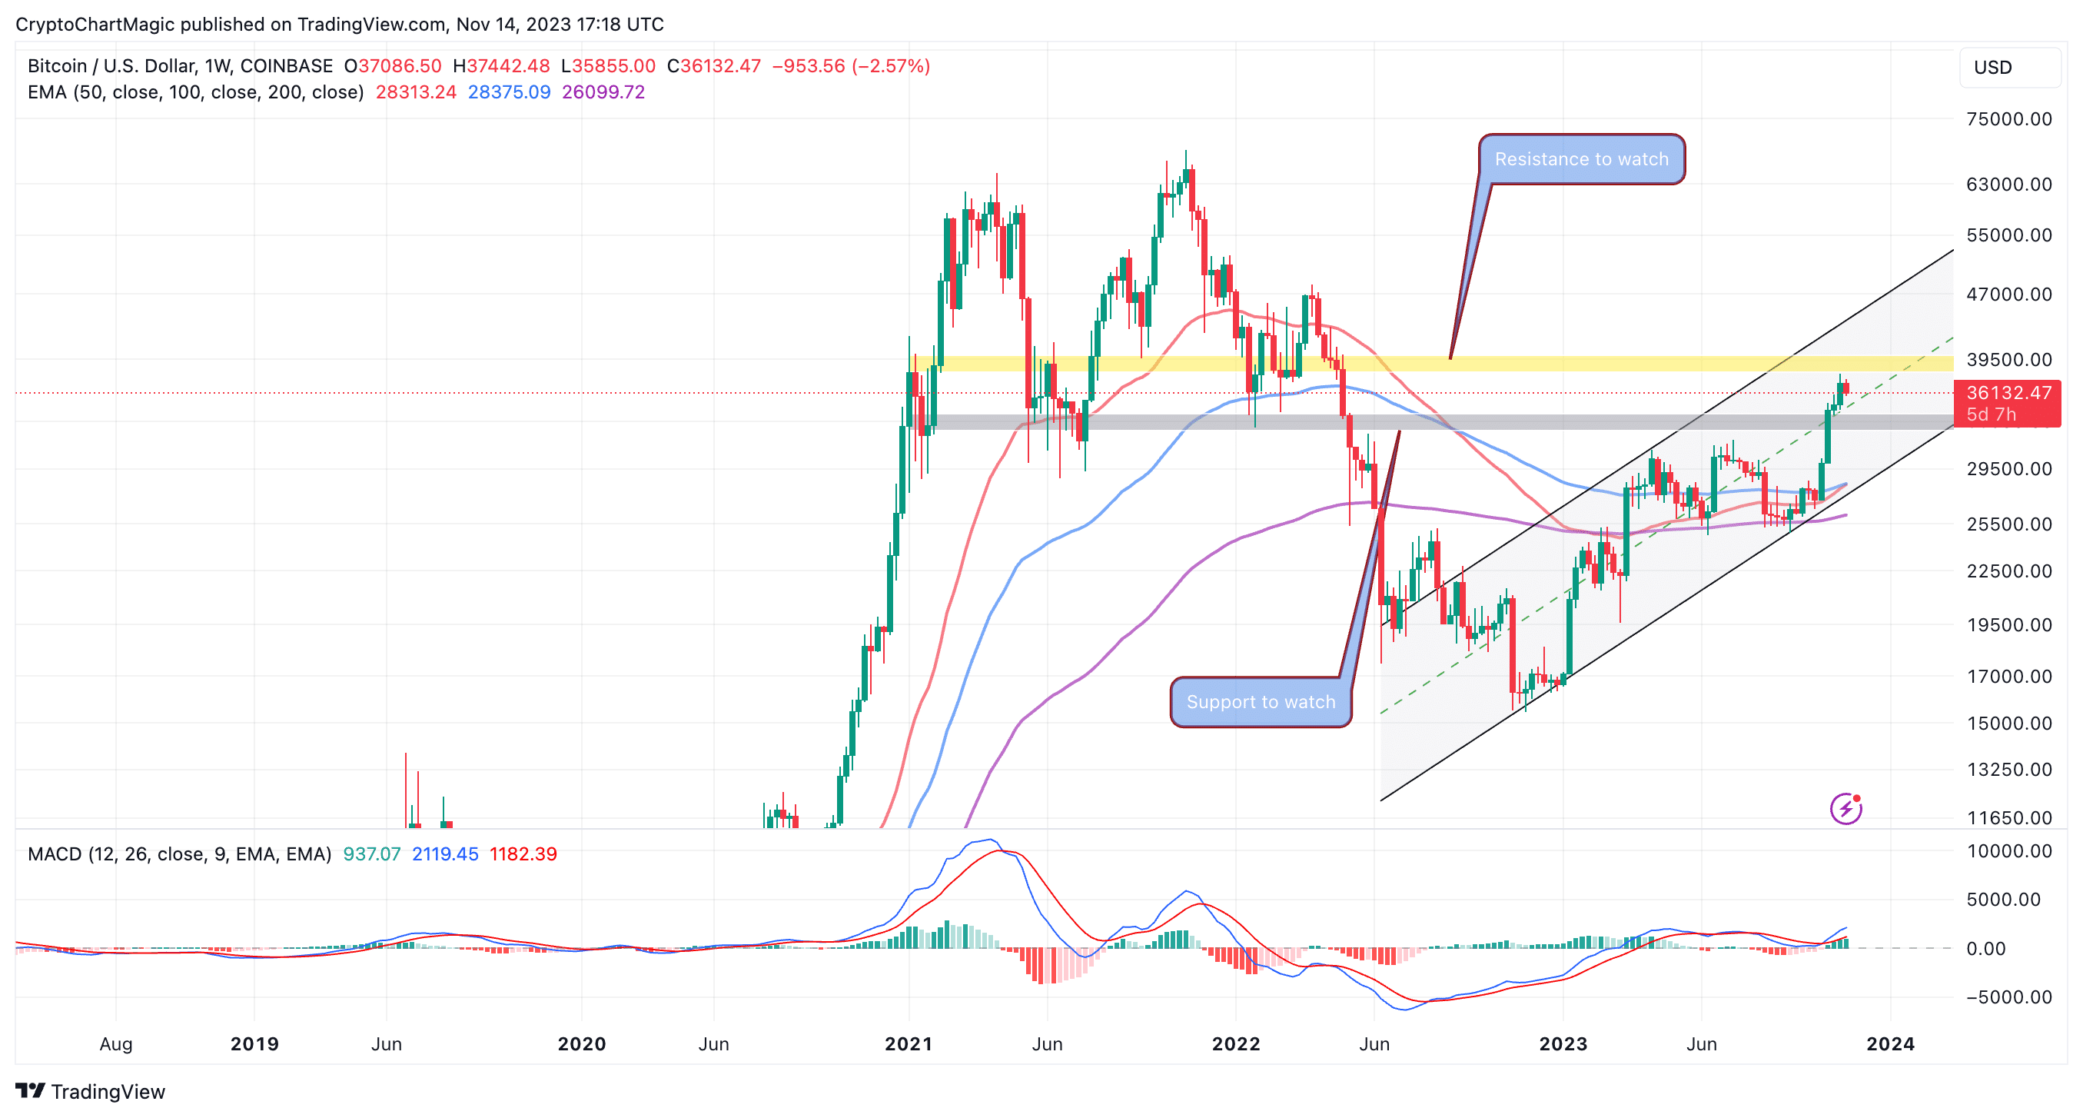Screen dimensions: 2083x1118
Task: Click the EMA (50, close, 100, close, 200, close) legend
Action: [196, 92]
